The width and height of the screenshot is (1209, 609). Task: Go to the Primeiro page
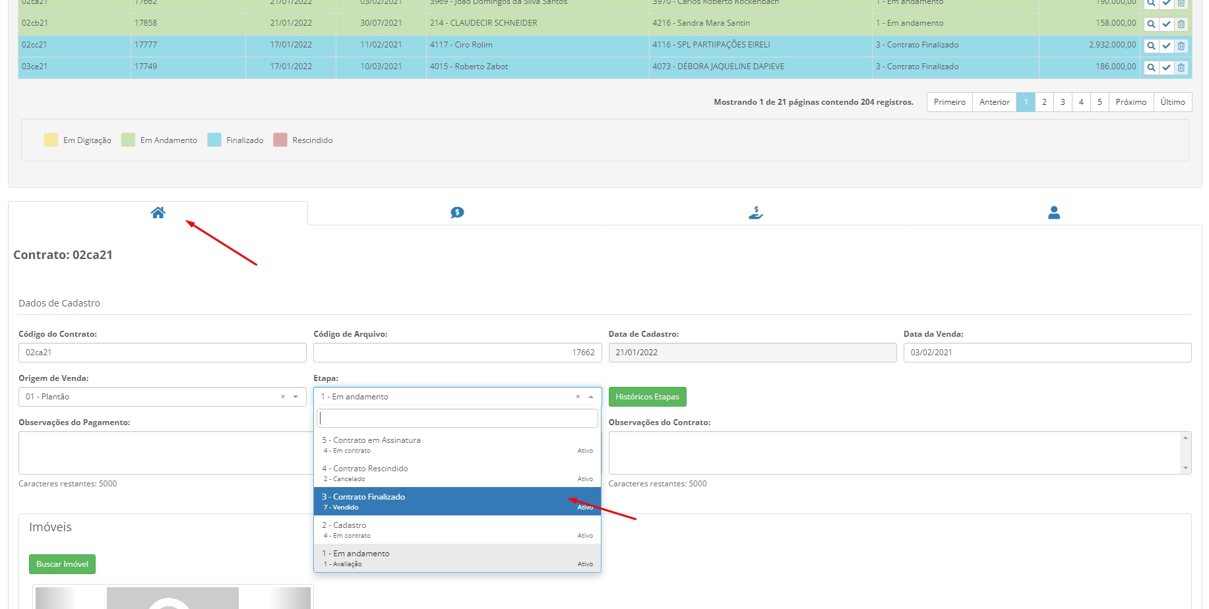(949, 102)
